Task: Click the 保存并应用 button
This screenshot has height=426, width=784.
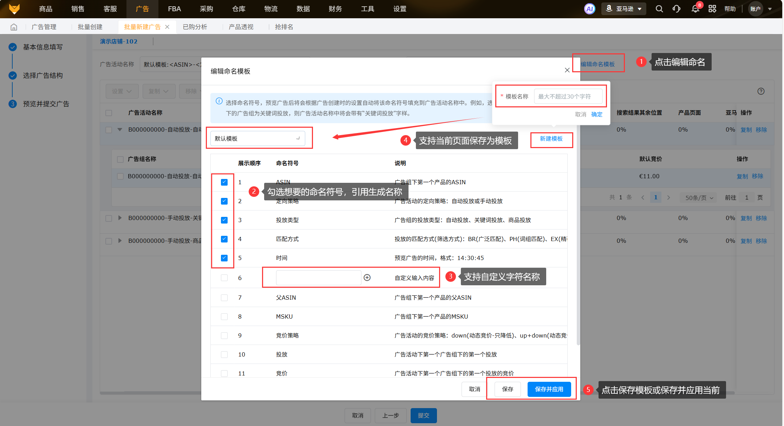Action: point(549,389)
